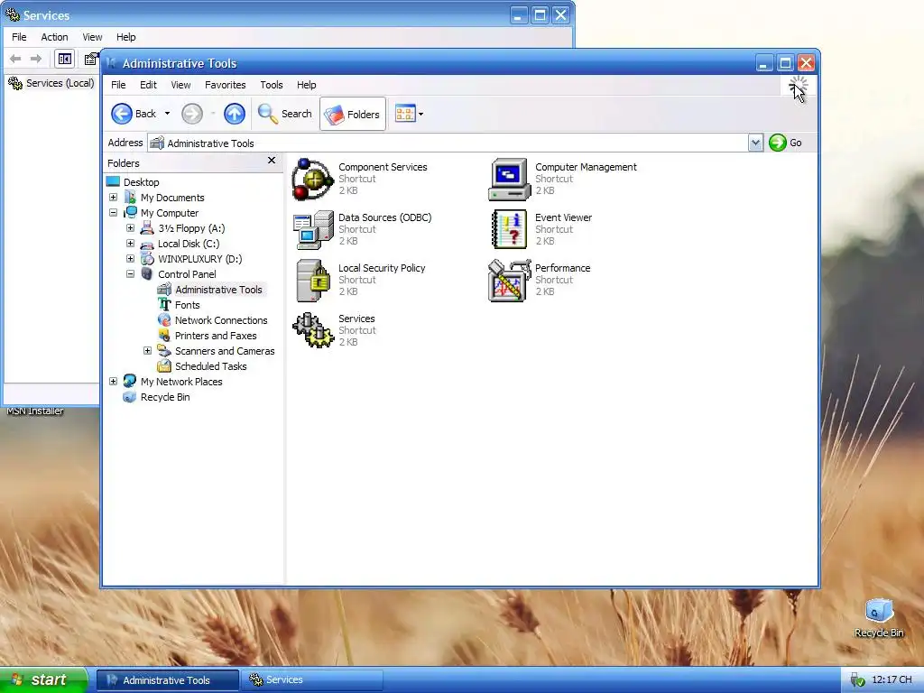Click back arrow in Services toolbar
Viewport: 924px width, 693px height.
click(16, 59)
